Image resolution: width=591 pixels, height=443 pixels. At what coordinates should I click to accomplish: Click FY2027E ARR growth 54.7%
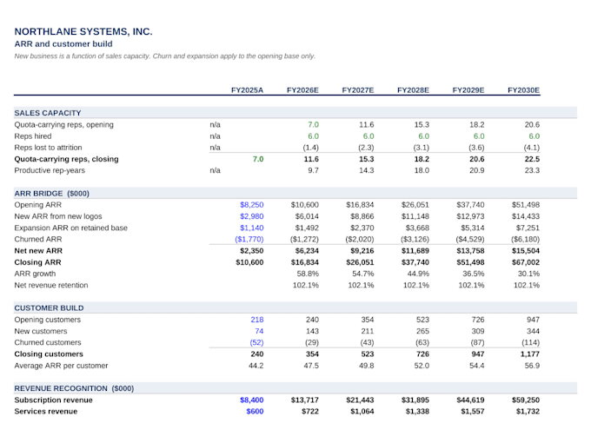pyautogui.click(x=362, y=274)
